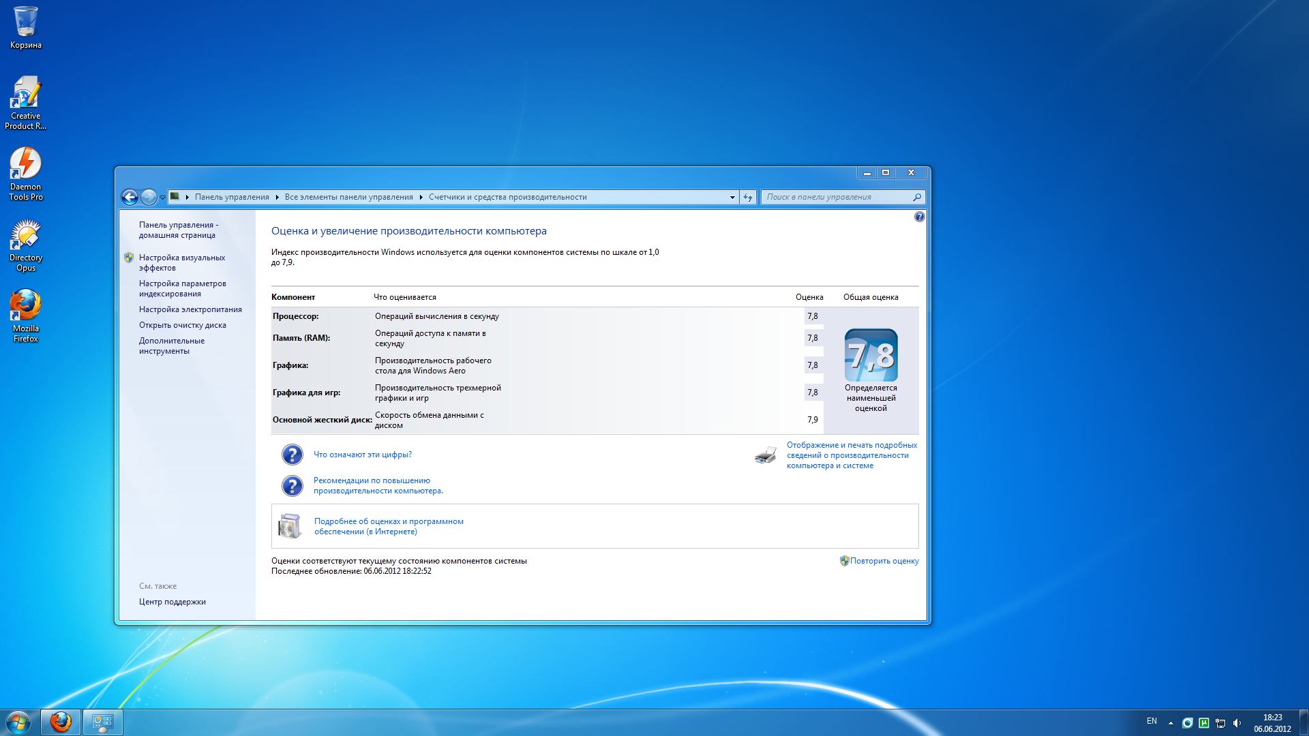This screenshot has height=736, width=1309.
Task: Open Панель управления - домашняя страница link
Action: click(179, 230)
